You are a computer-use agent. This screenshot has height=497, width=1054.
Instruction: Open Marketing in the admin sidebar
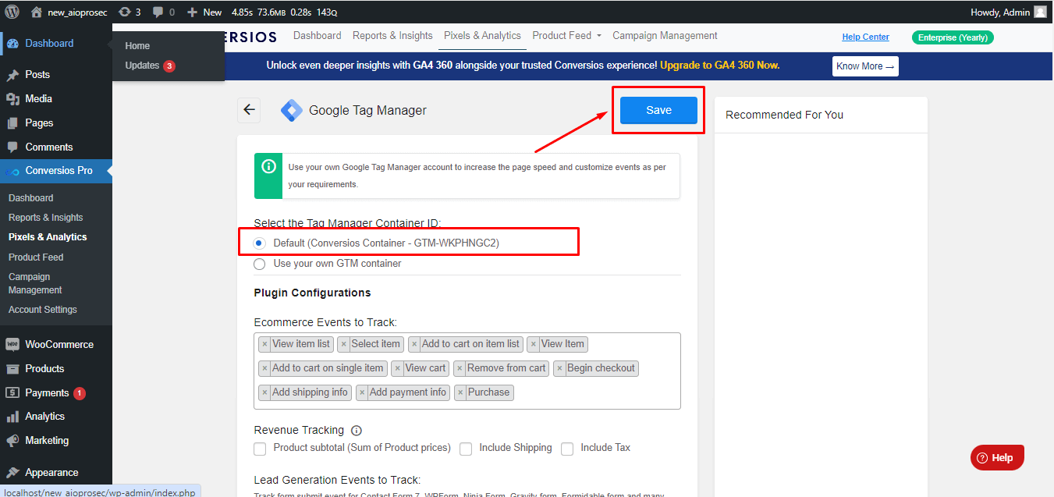(x=56, y=441)
